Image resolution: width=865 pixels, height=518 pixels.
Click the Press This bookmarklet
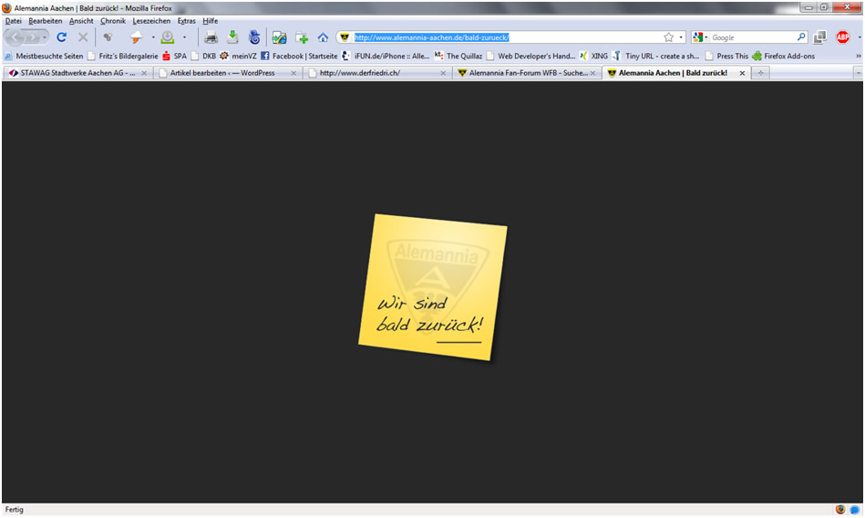pyautogui.click(x=726, y=57)
